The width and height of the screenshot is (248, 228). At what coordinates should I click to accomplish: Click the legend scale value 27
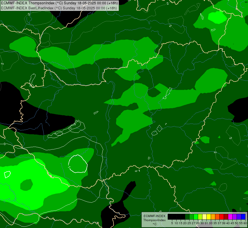click(x=194, y=223)
